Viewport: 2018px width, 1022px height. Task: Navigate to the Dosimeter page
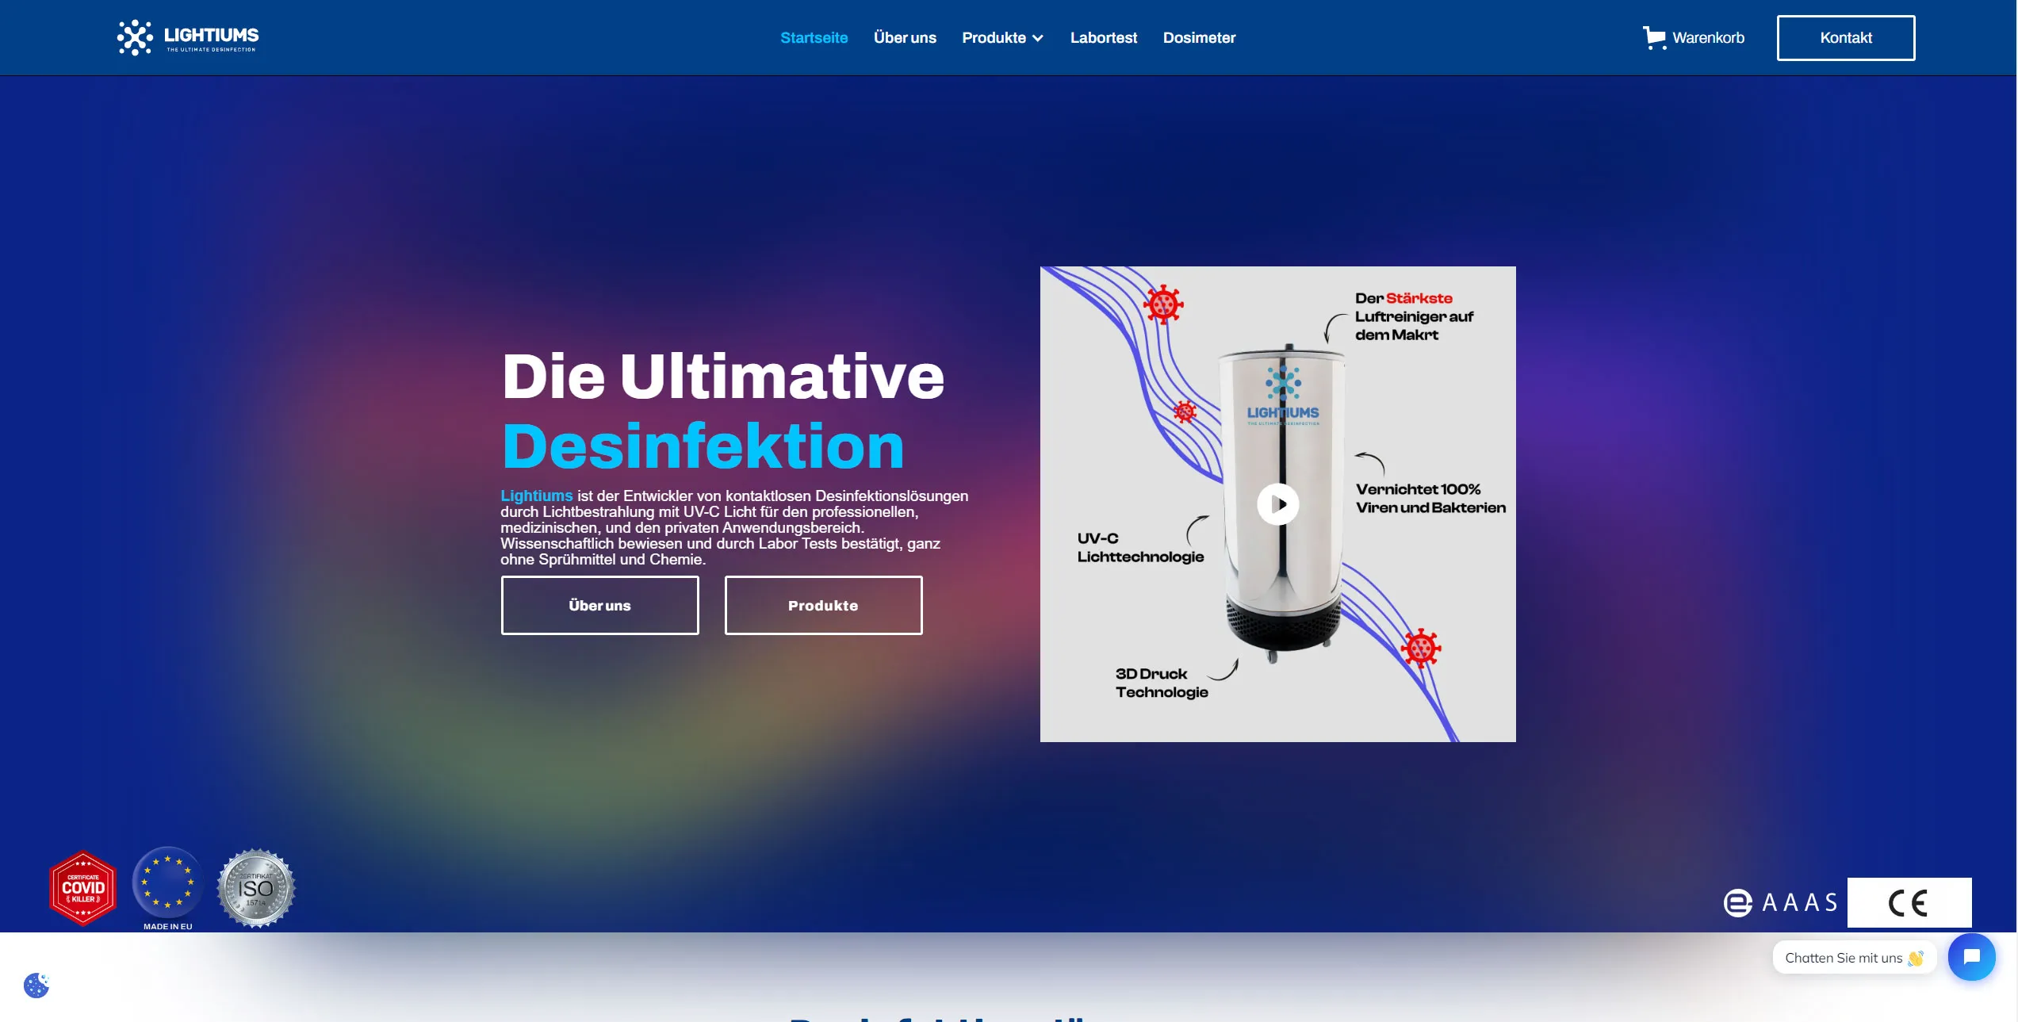coord(1199,37)
